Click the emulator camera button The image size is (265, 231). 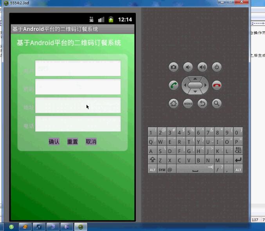click(x=173, y=67)
